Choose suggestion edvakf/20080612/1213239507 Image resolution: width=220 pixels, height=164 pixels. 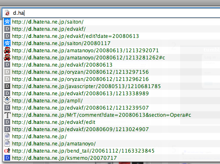111,108
